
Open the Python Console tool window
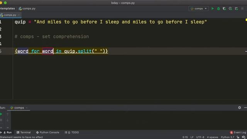47,132
